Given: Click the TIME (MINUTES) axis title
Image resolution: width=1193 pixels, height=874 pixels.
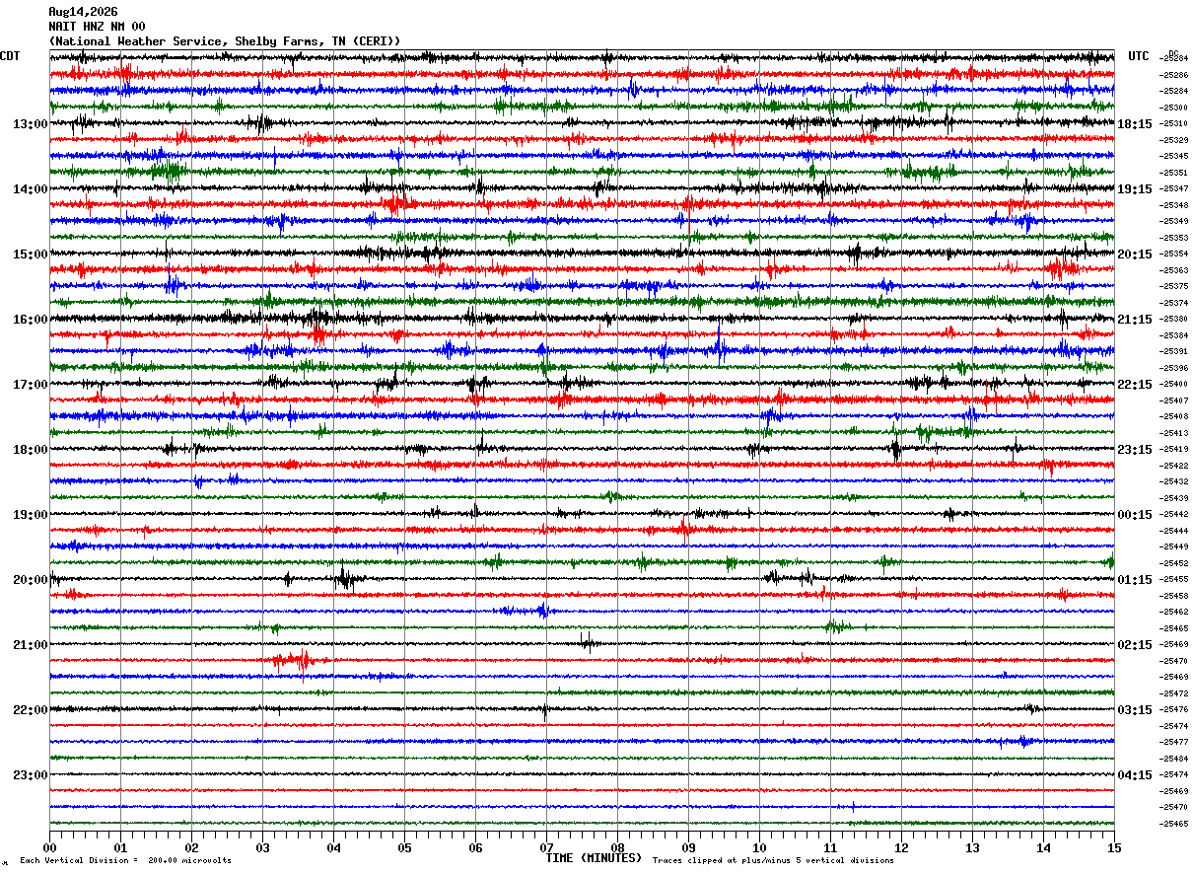Looking at the screenshot, I should click(x=594, y=858).
